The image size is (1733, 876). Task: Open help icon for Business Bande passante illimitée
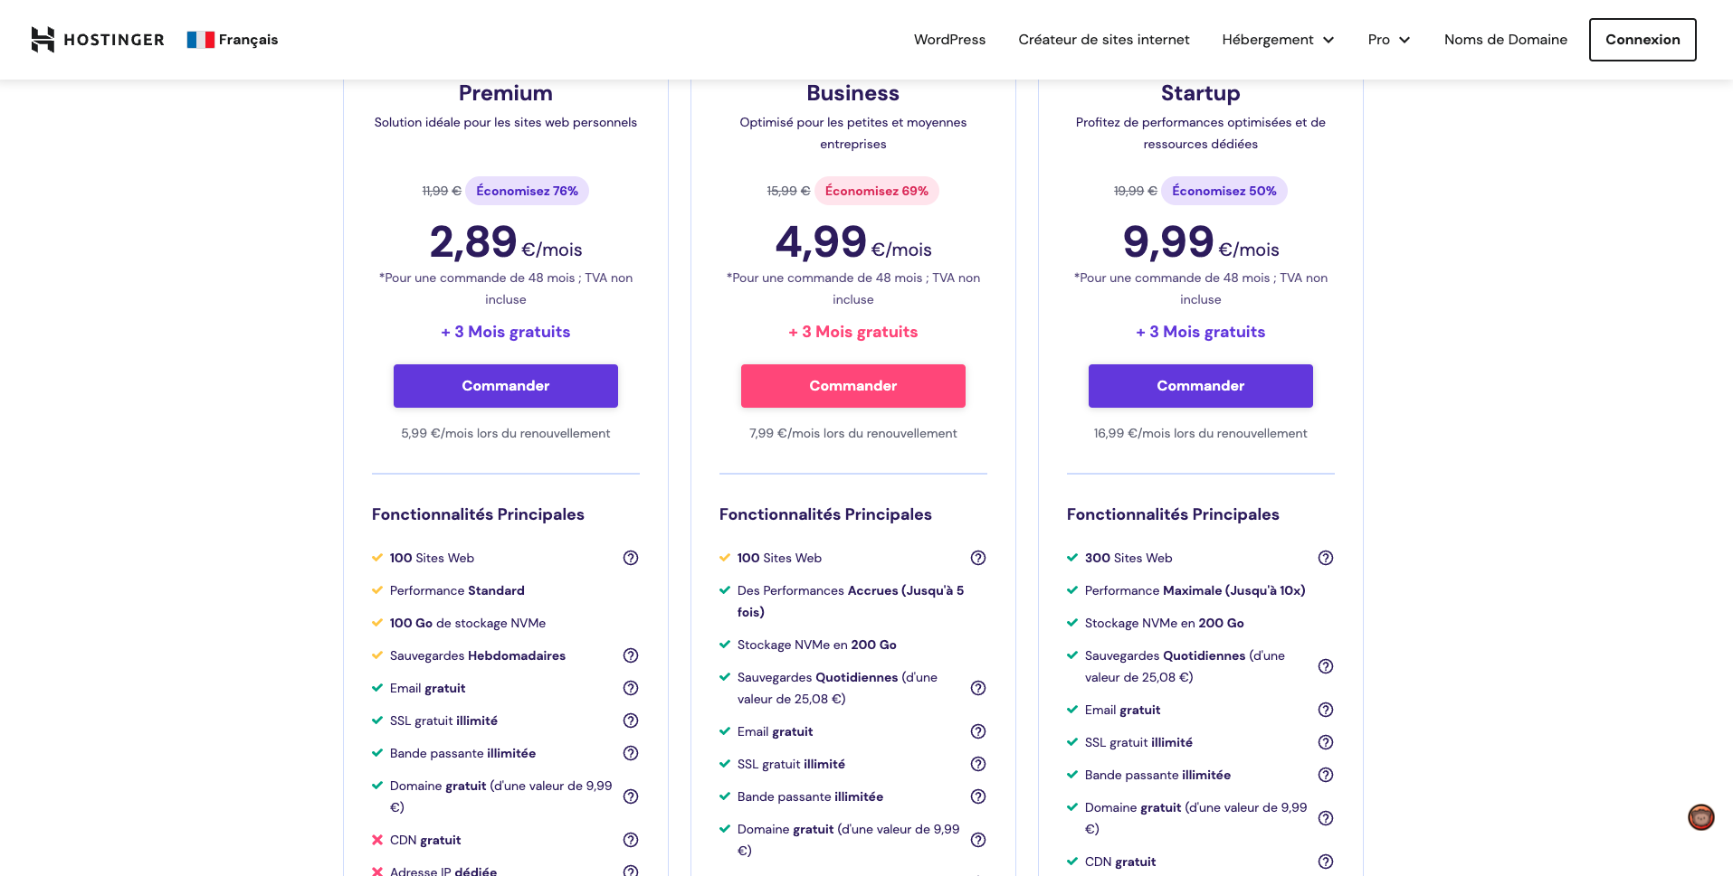pyautogui.click(x=978, y=796)
